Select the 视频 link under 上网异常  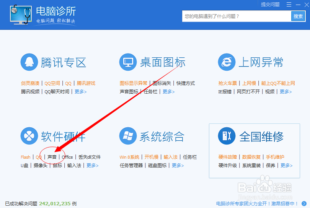[x=270, y=92]
